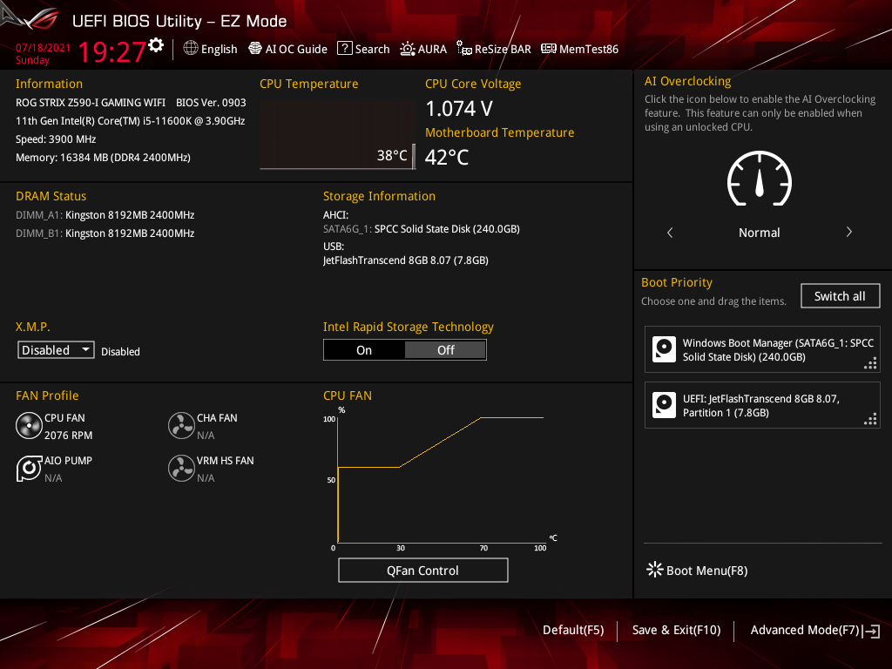The image size is (892, 669).
Task: Click Motherboard Temperature value 42°C
Action: coord(447,157)
